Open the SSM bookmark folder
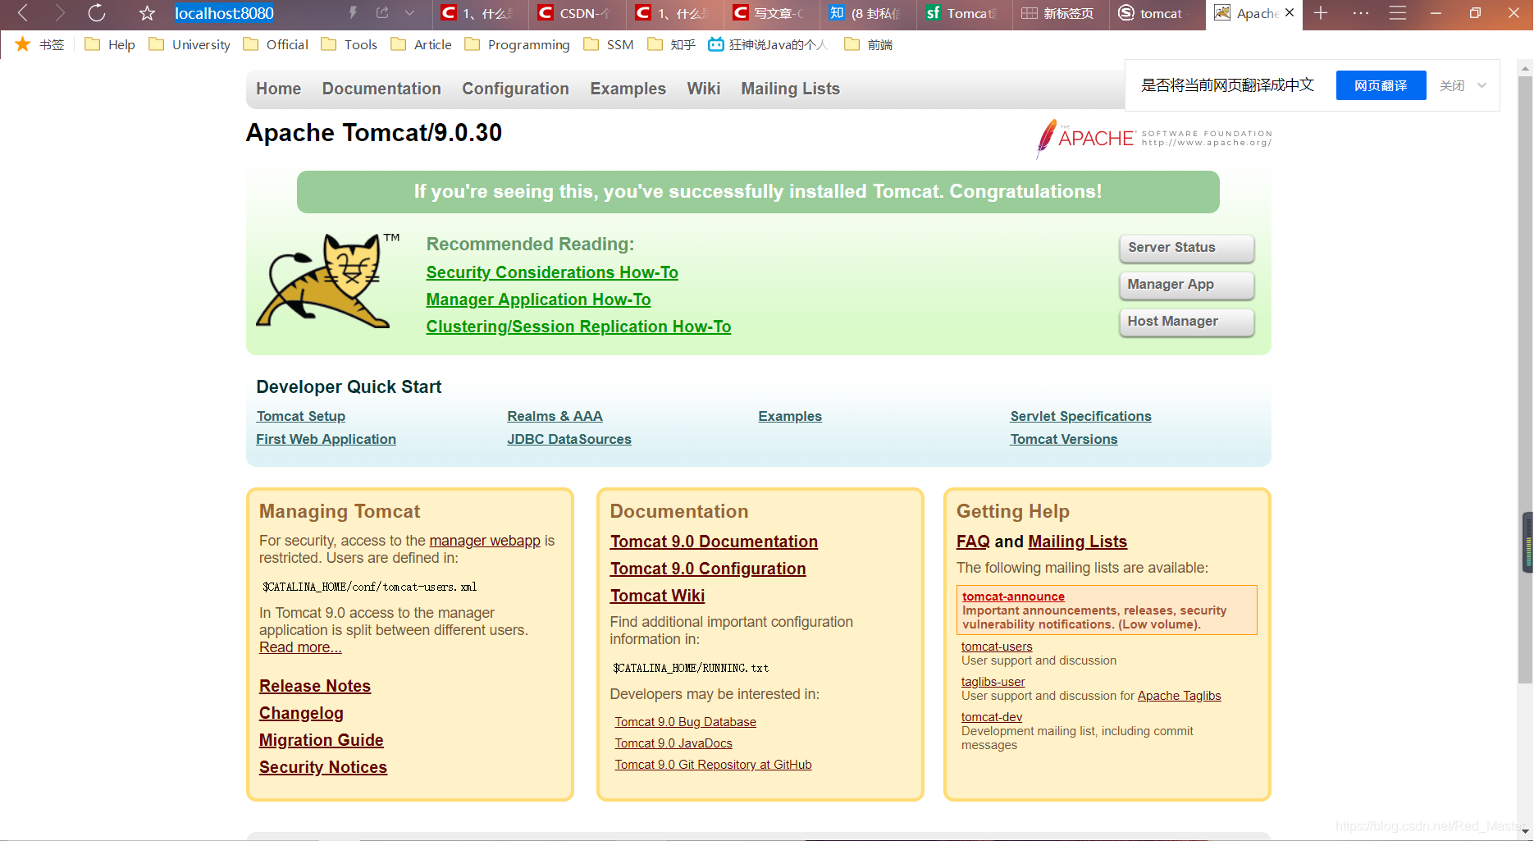Image resolution: width=1534 pixels, height=841 pixels. coord(609,44)
